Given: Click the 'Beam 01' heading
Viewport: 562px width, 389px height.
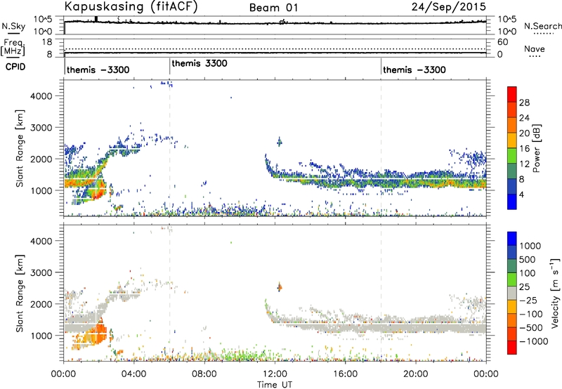Looking at the screenshot, I should 273,8.
